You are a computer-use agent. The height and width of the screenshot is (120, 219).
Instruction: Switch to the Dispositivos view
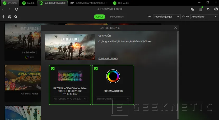[117, 17]
